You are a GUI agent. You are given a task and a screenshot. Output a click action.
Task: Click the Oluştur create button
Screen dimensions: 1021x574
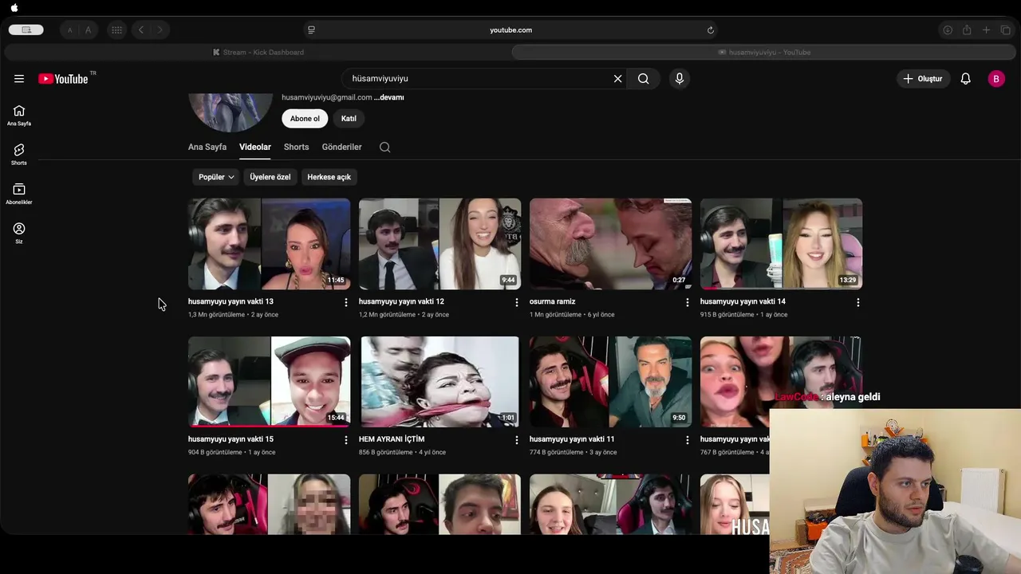tap(923, 79)
